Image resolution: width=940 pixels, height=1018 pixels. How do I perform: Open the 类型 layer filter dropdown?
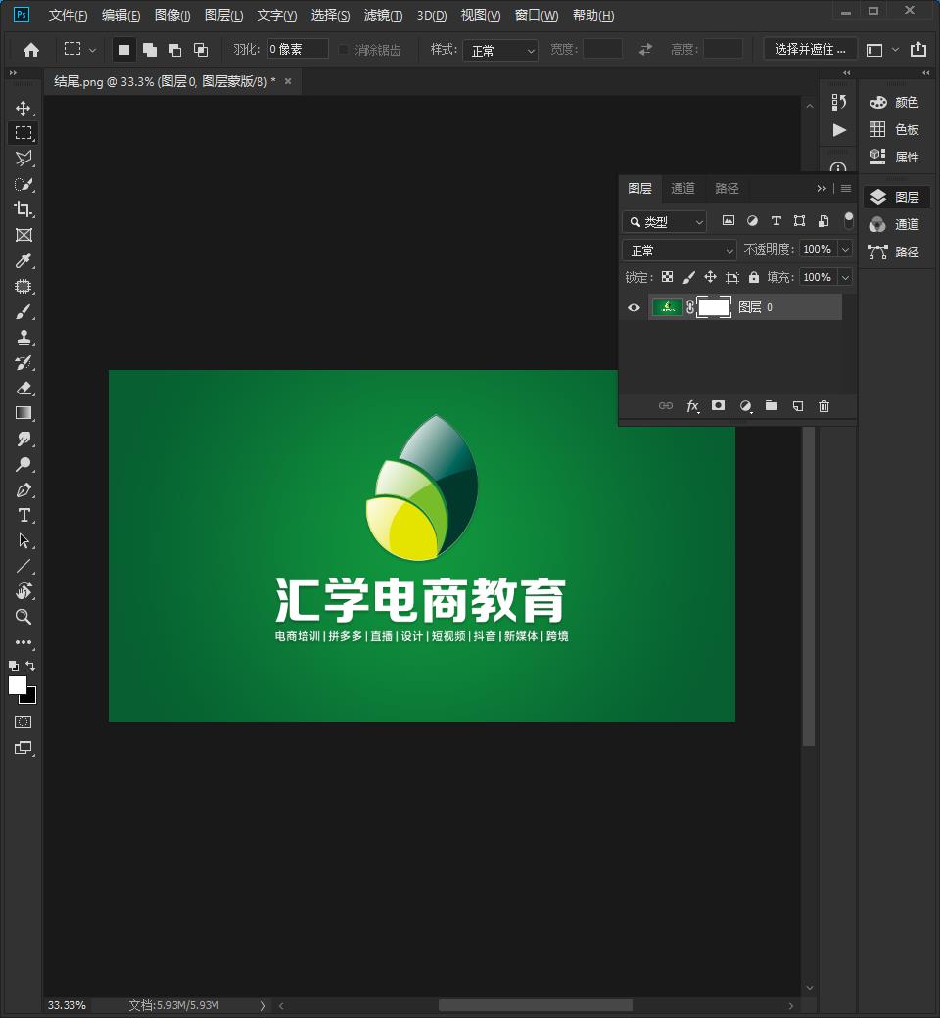[664, 222]
